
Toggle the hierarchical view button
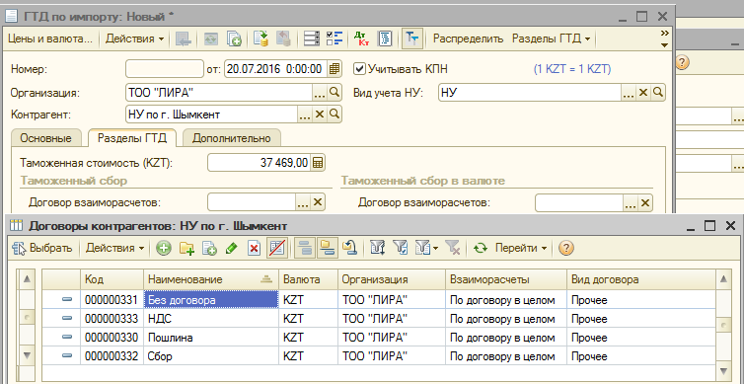pyautogui.click(x=304, y=248)
